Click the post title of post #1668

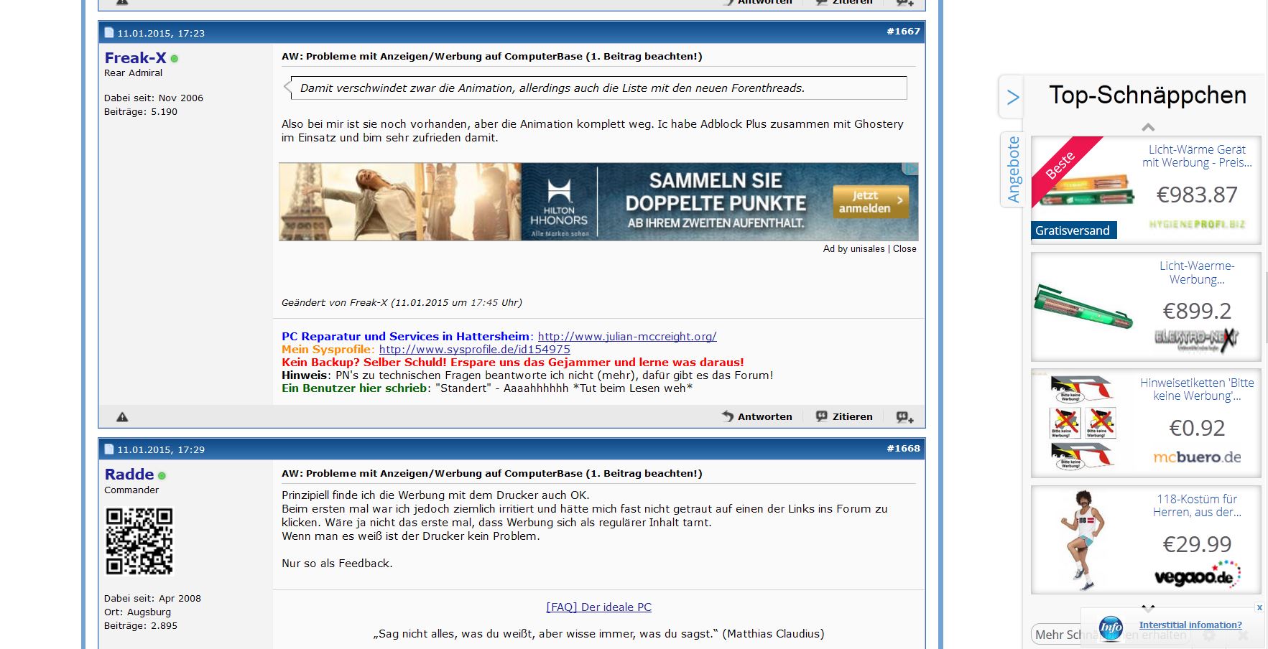(x=491, y=473)
